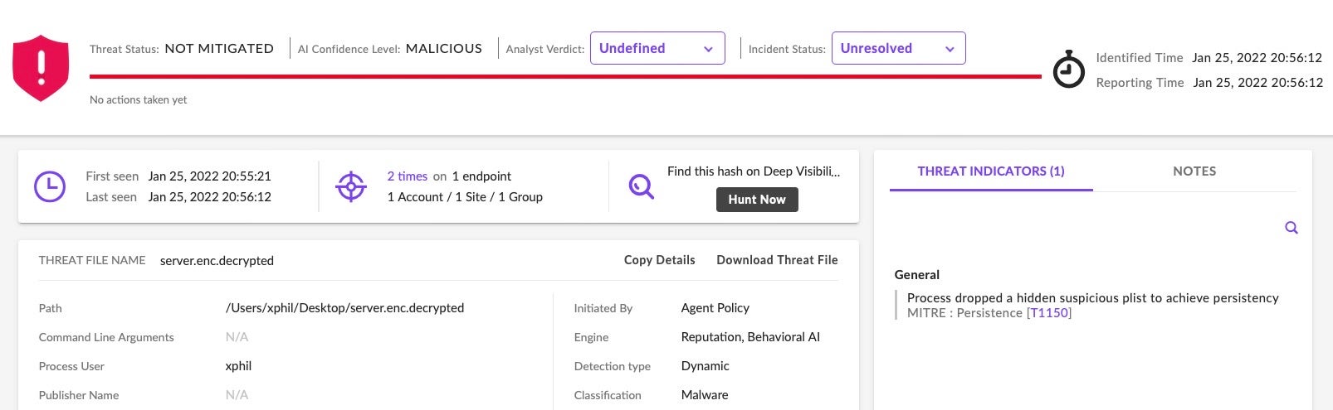This screenshot has width=1333, height=410.
Task: Switch to the Notes tab
Action: [1194, 171]
